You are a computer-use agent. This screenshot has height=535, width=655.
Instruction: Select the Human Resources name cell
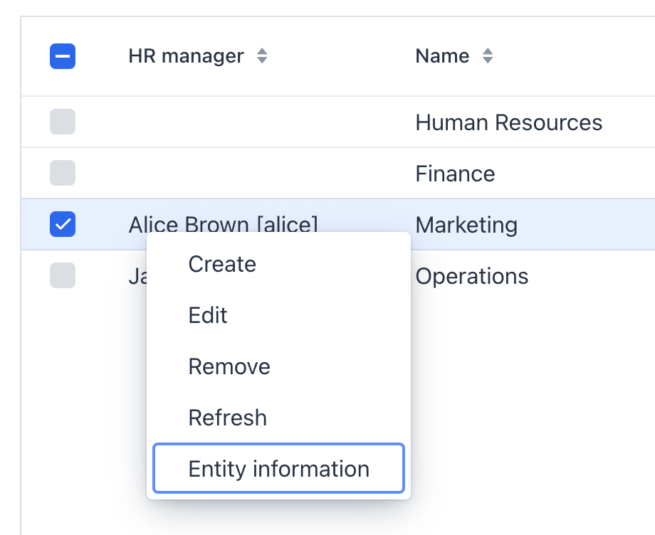508,122
